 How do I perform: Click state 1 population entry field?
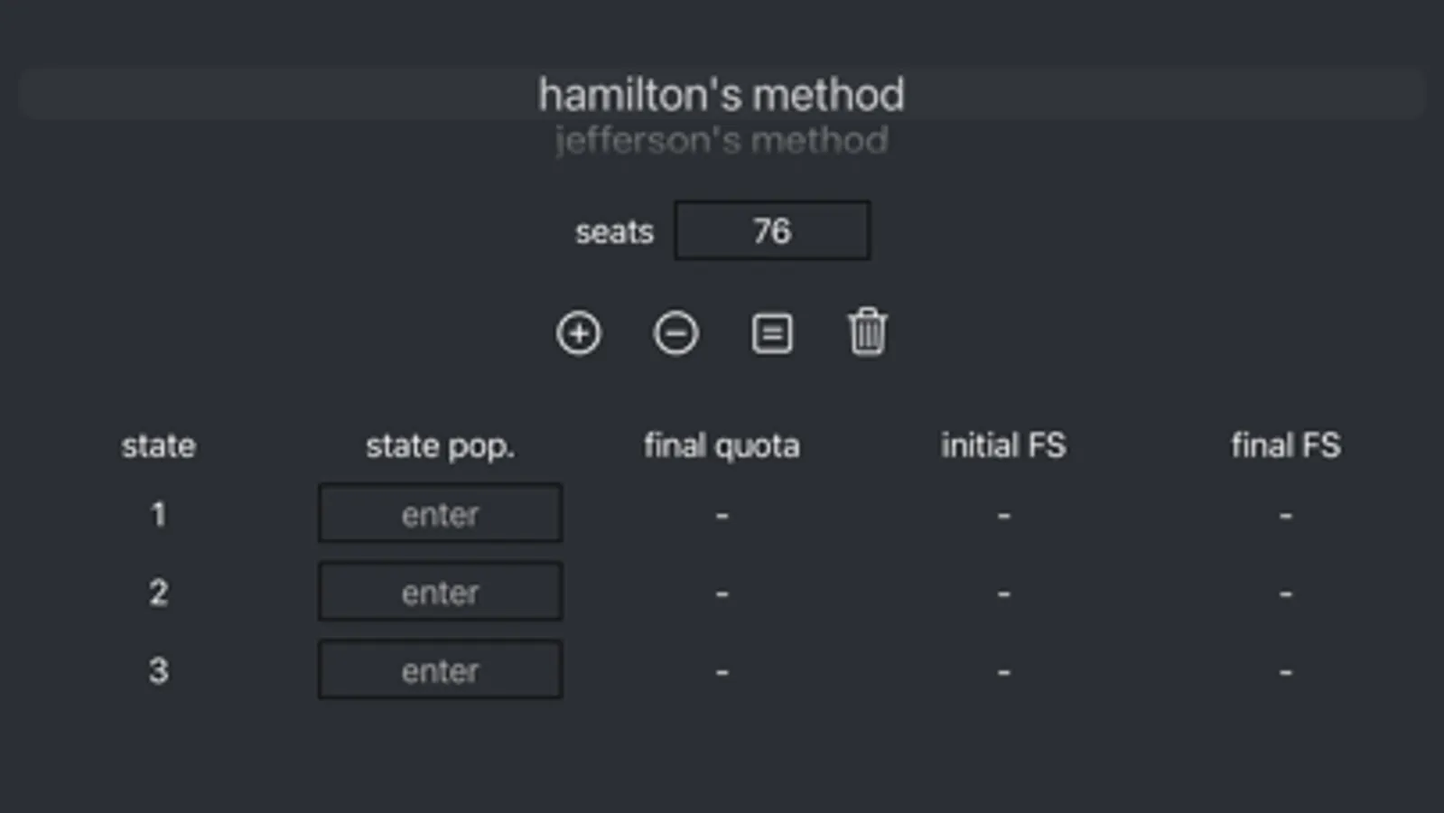(x=440, y=514)
